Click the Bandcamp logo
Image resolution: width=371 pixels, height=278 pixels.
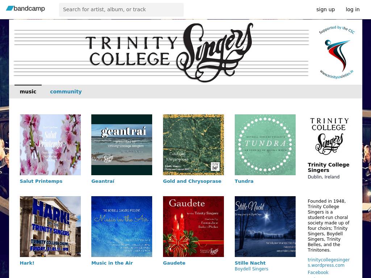25,9
